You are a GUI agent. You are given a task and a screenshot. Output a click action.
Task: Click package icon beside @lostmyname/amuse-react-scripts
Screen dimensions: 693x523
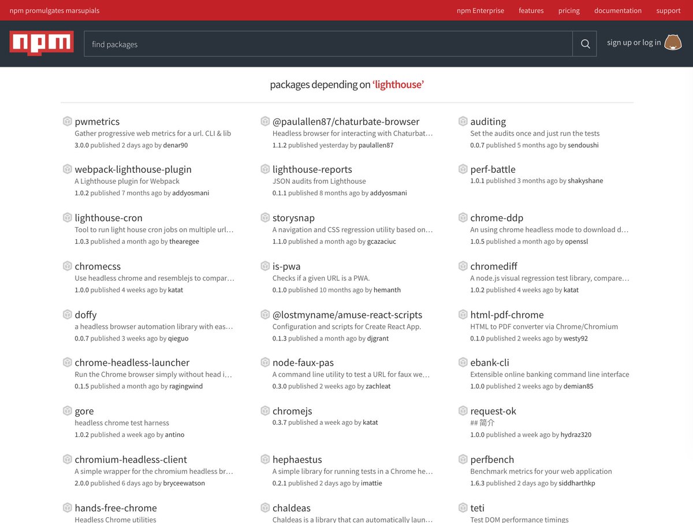click(265, 315)
